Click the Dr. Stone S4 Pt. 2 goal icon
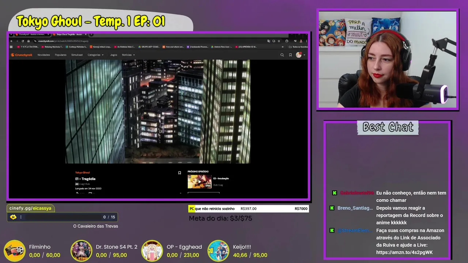This screenshot has height=263, width=468. 81,251
